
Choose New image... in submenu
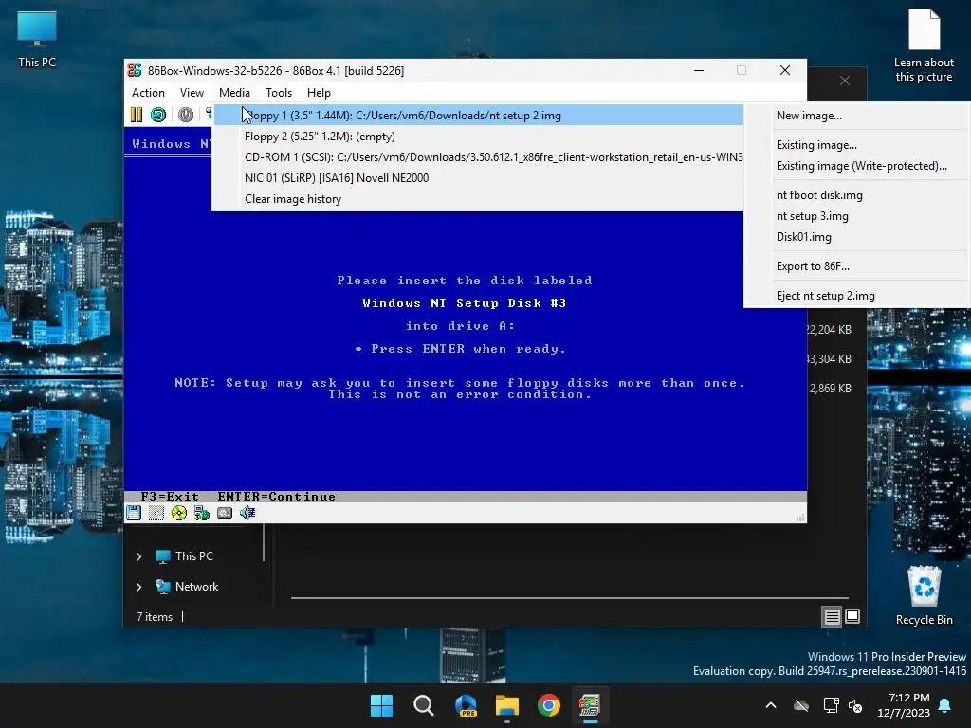click(x=857, y=115)
